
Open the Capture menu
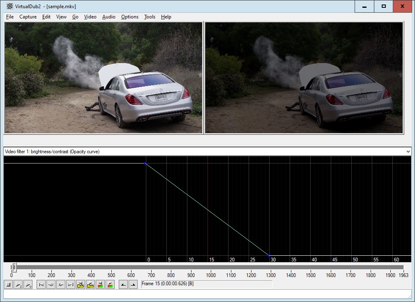(x=28, y=17)
